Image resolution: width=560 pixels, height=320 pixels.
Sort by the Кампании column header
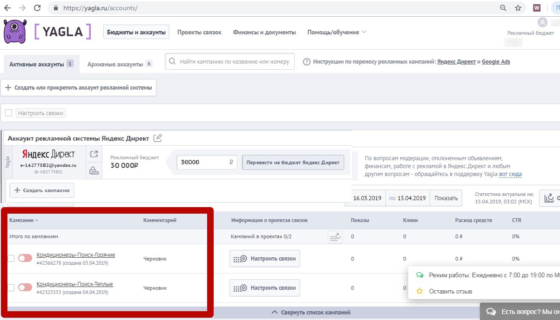(23, 220)
